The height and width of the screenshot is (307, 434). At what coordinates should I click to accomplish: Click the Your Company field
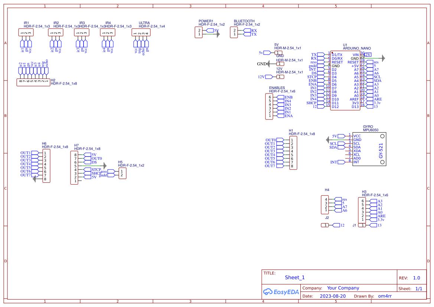pyautogui.click(x=343, y=288)
